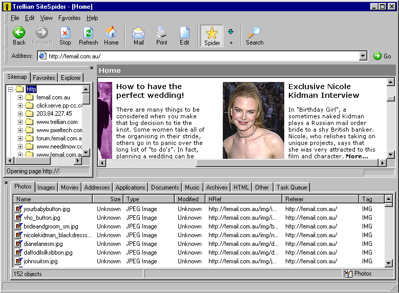Switch to the Documents tab
Image resolution: width=399 pixels, height=293 pixels.
[165, 187]
